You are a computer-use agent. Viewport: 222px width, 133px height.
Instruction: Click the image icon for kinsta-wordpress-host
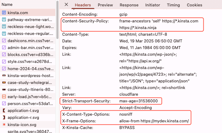coord(4,75)
